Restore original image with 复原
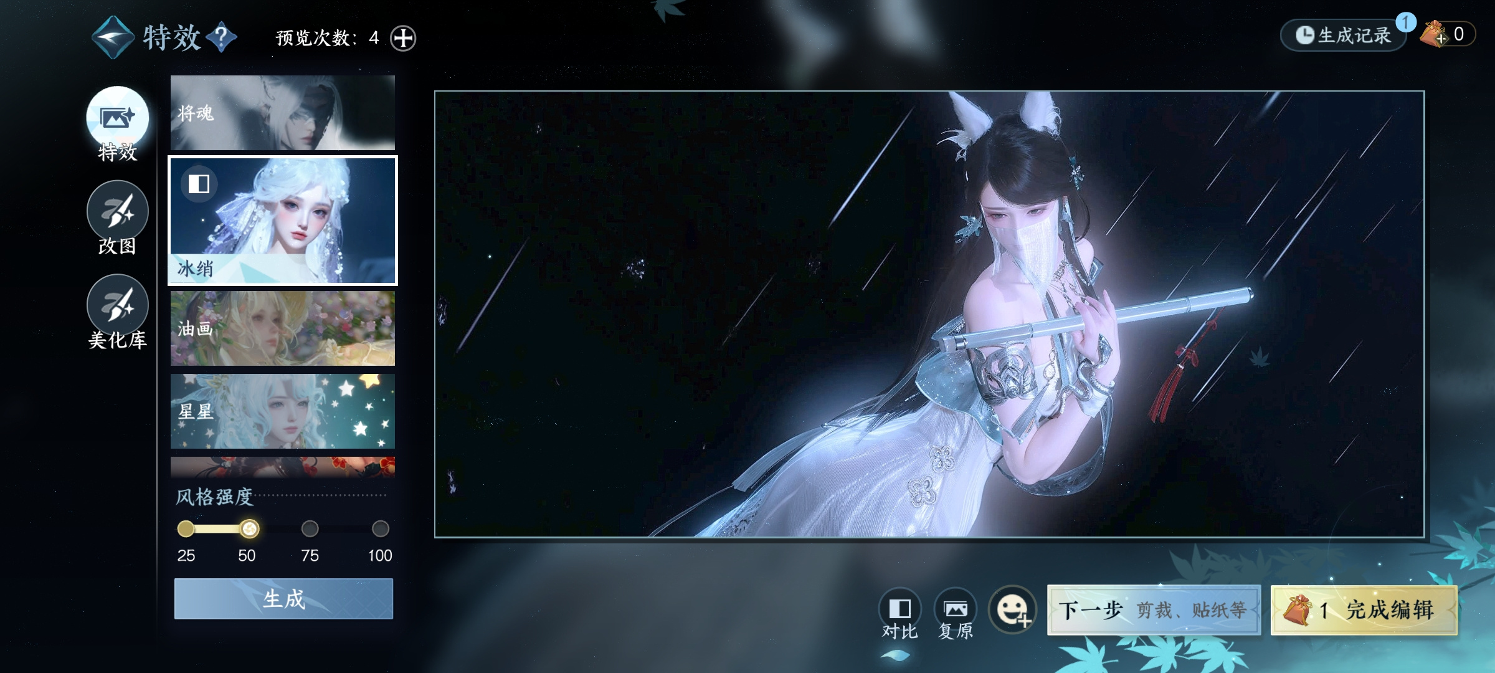This screenshot has width=1495, height=673. click(x=956, y=614)
